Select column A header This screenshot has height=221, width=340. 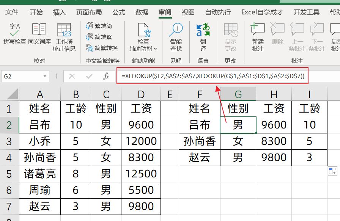[x=40, y=94]
